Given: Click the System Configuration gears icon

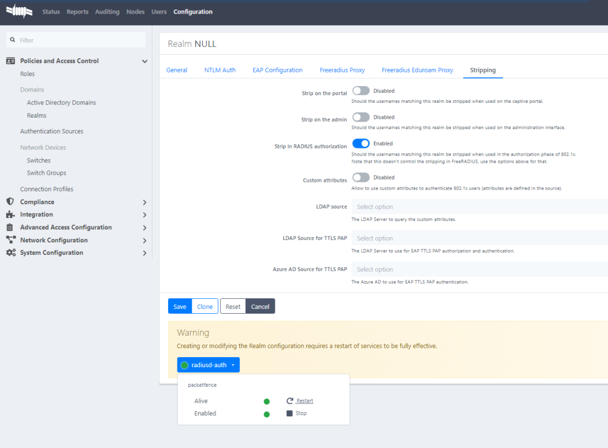Looking at the screenshot, I should click(11, 253).
